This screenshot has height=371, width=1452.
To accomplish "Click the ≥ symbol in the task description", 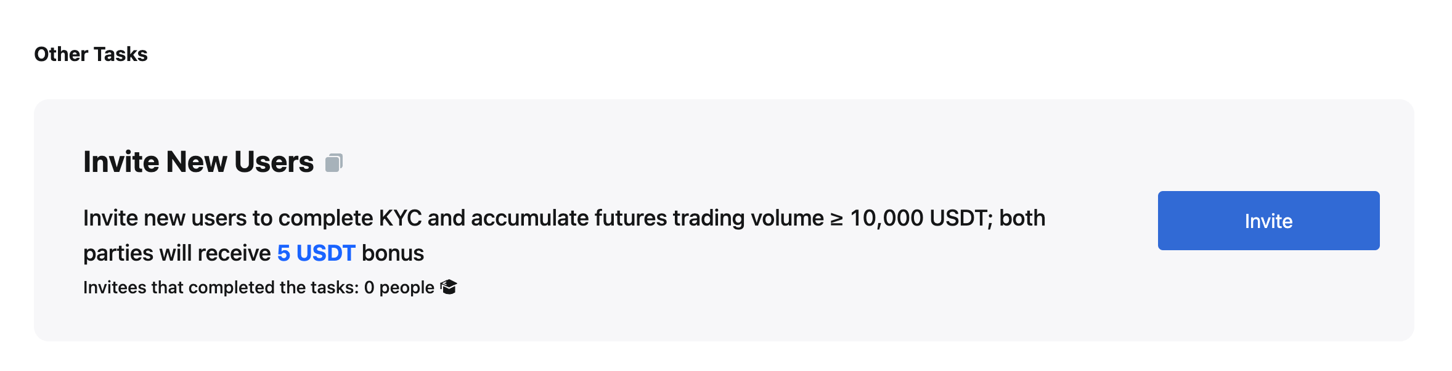I will coord(836,219).
